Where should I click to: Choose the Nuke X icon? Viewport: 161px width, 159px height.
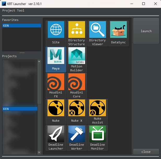tap(77, 108)
